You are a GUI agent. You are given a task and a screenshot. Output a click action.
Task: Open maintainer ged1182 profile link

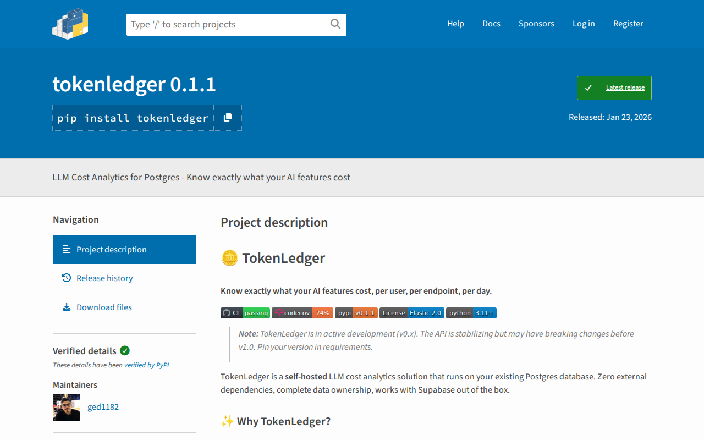tap(103, 407)
